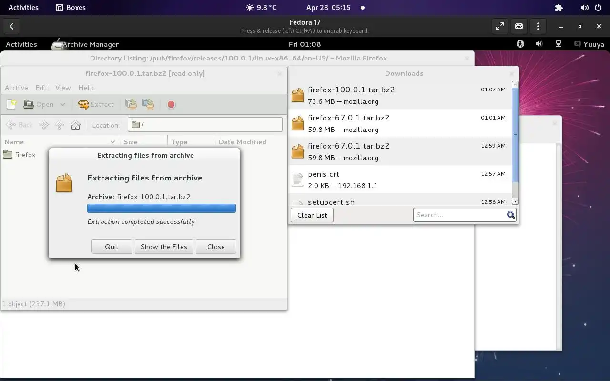Click the weather indicator 9.8 °C
610x381 pixels.
261,8
